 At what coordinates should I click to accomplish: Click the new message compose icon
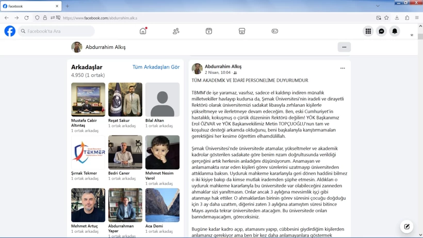coord(407,227)
